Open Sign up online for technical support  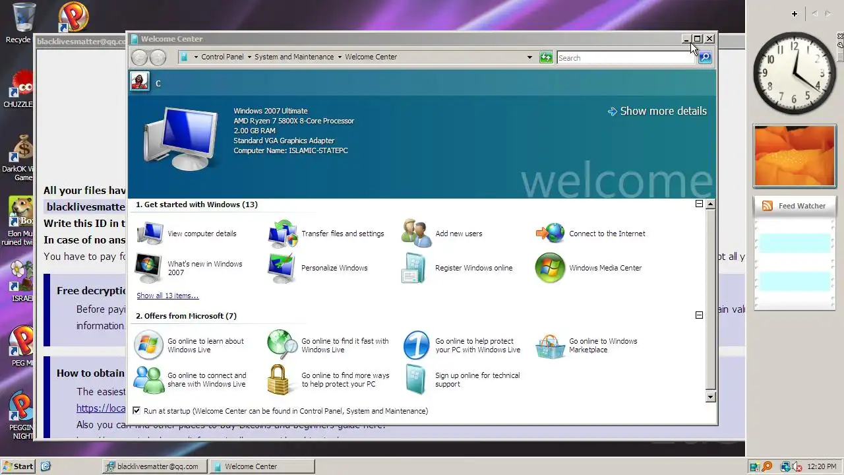(462, 379)
